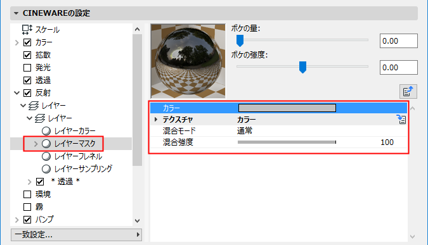Viewport: 428px width, 245px height.
Task: Click the ボケの強度 slider handle
Action: coord(302,67)
